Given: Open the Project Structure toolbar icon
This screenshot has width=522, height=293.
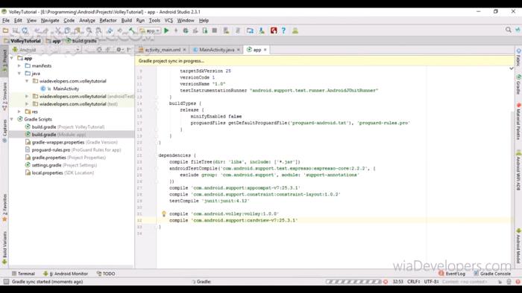Looking at the screenshot, I should tap(250, 30).
